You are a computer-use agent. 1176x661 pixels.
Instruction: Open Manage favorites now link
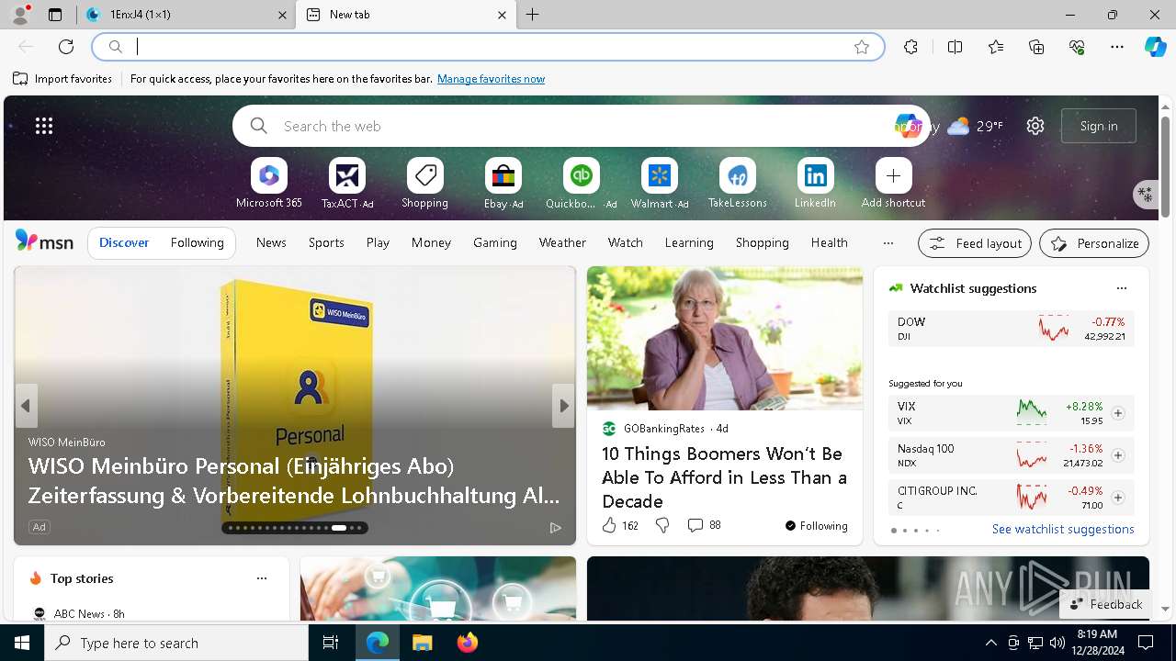491,79
